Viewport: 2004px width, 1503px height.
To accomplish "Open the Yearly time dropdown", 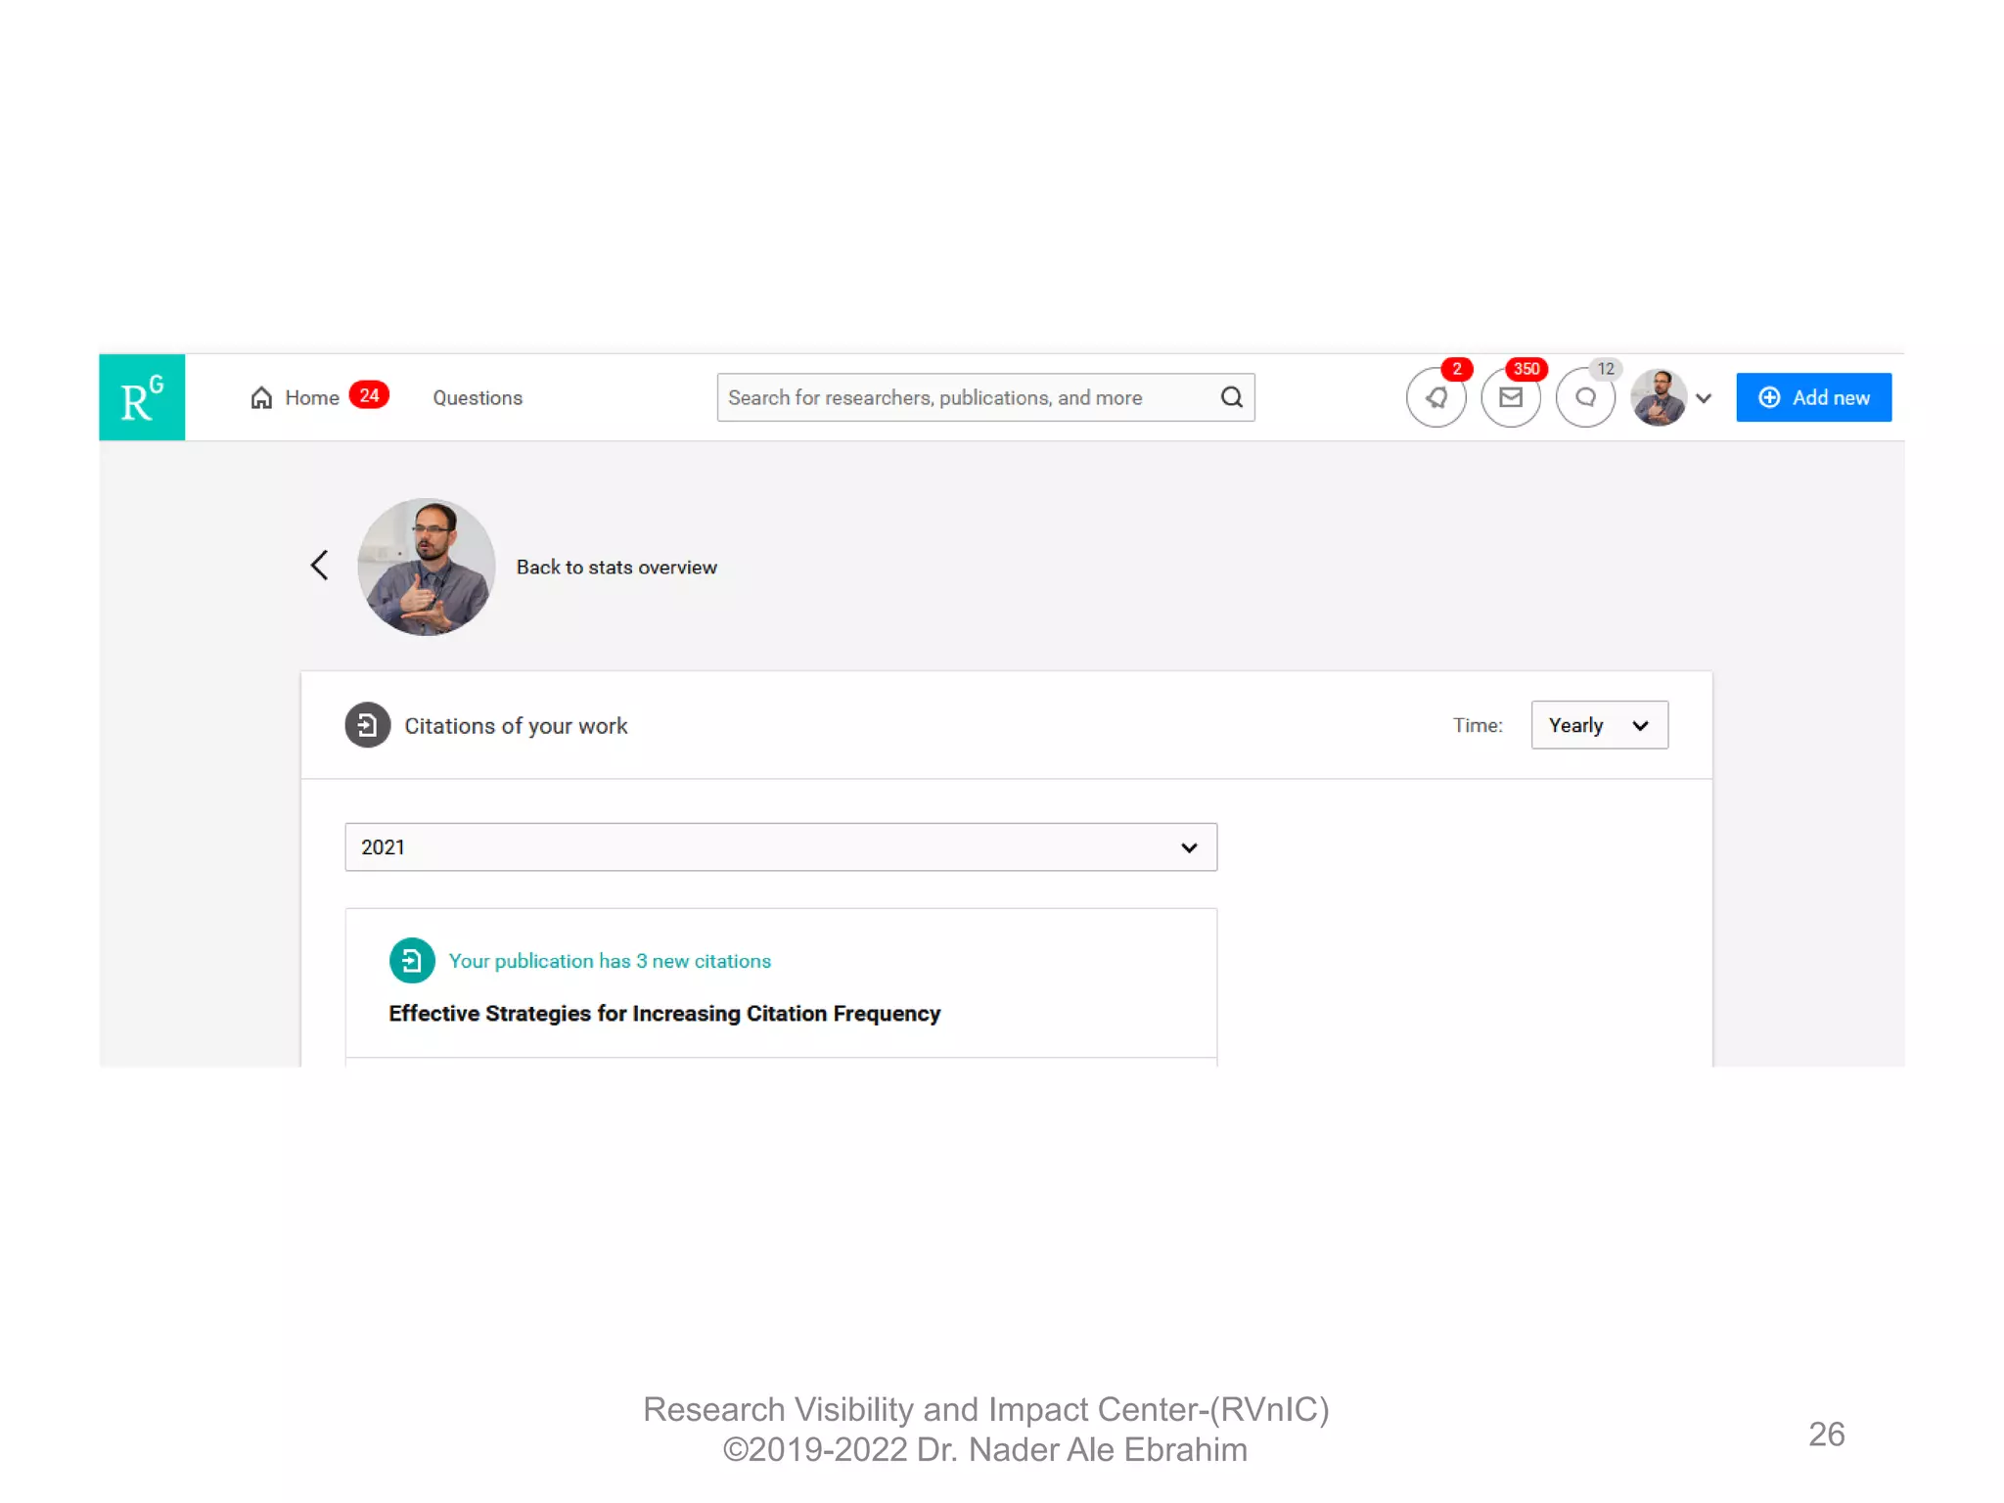I will (1599, 725).
